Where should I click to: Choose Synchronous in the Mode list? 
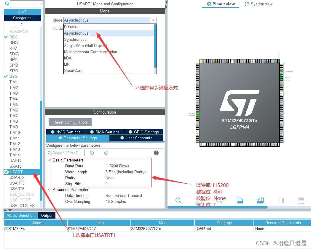[109, 40]
